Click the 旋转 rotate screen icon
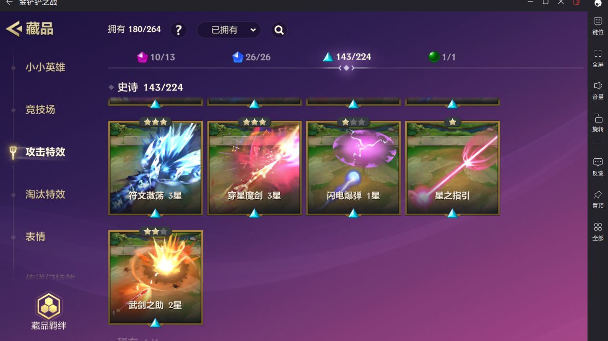This screenshot has height=341, width=608. pyautogui.click(x=598, y=118)
